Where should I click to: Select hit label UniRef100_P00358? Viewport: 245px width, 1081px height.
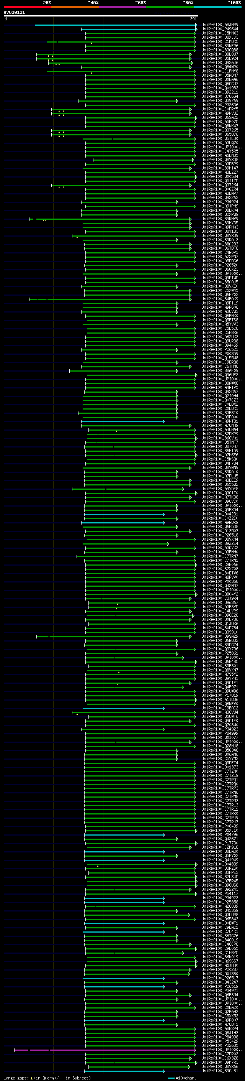220,582
